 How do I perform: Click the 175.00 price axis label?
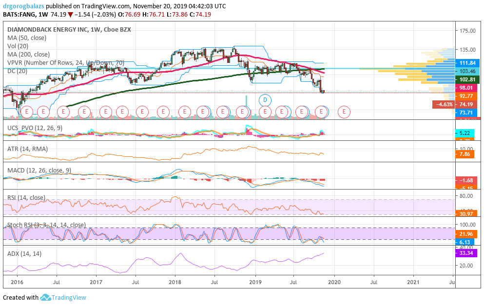click(467, 31)
